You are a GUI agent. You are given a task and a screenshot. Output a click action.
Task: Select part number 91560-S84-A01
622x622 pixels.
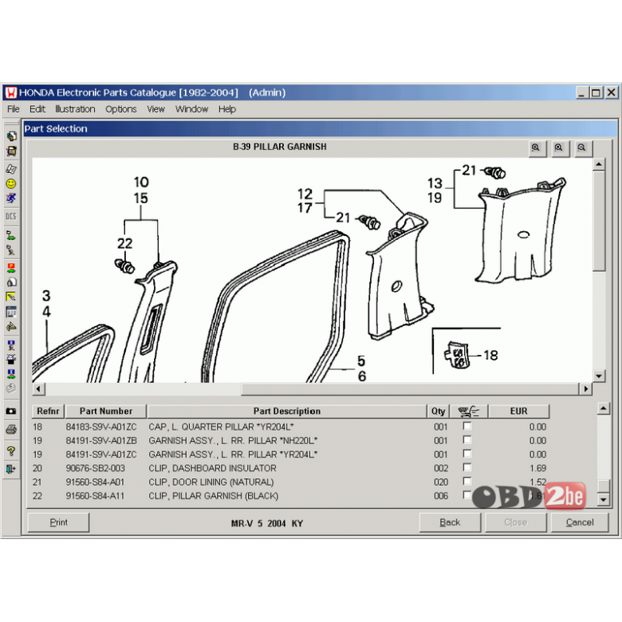pos(95,482)
